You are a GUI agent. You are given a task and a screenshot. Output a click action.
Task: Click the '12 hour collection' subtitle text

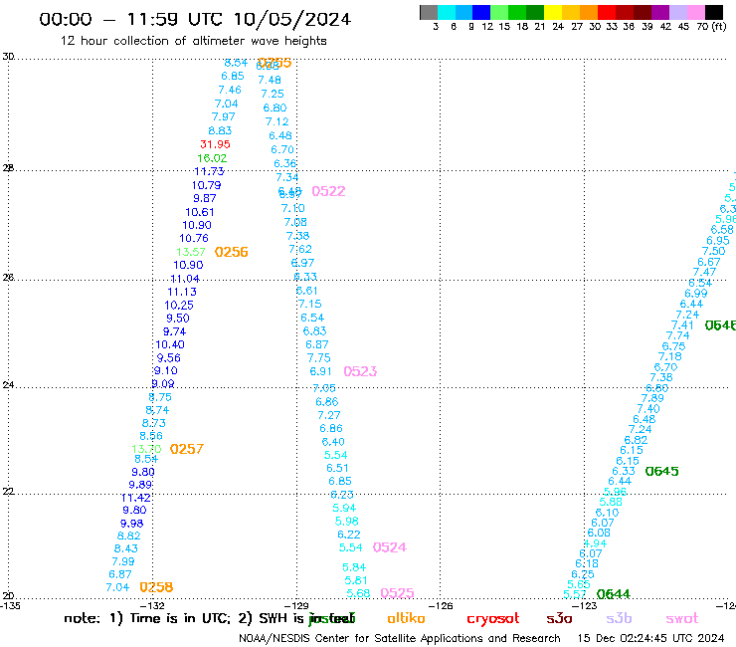pos(193,41)
